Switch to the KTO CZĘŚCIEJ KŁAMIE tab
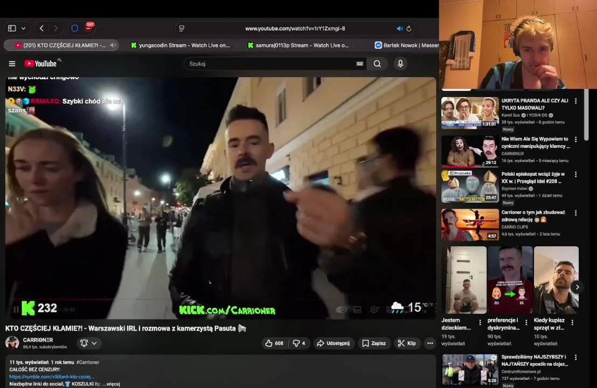Screen dimensions: 597x388 coord(61,45)
